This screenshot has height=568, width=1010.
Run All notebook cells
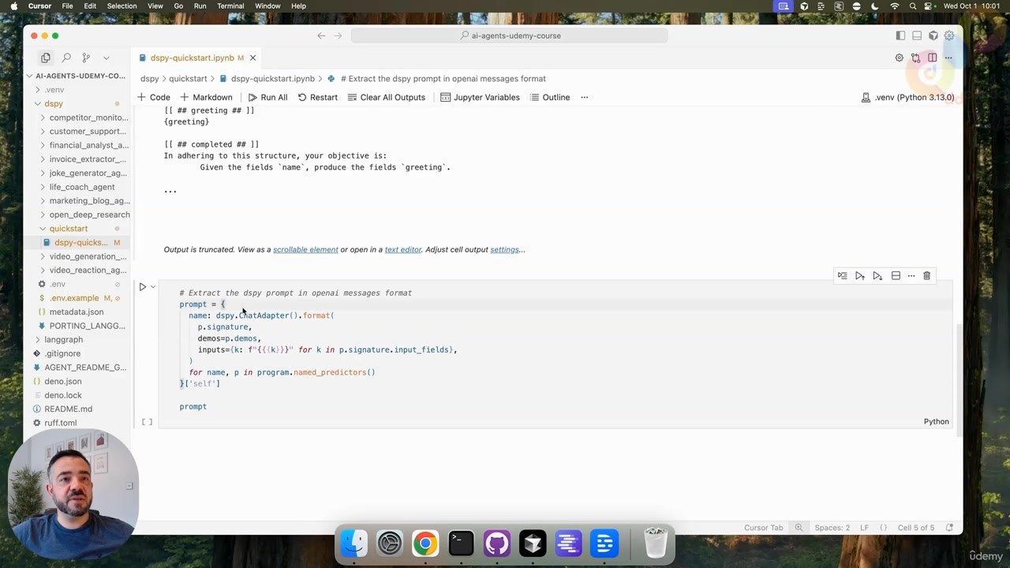[x=267, y=97]
